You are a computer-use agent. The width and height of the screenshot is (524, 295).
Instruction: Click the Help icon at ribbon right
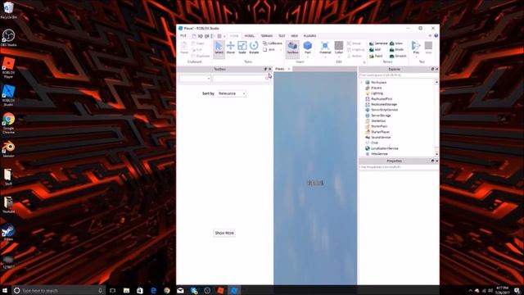(x=436, y=36)
